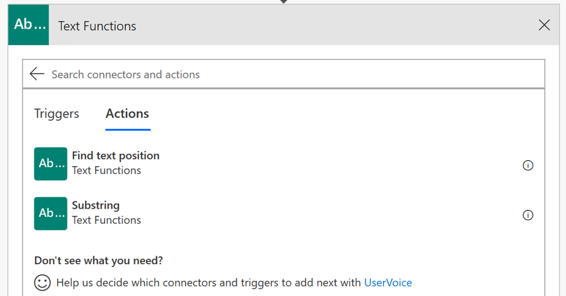Image resolution: width=566 pixels, height=296 pixels.
Task: Open the UserVoice link
Action: [x=388, y=283]
